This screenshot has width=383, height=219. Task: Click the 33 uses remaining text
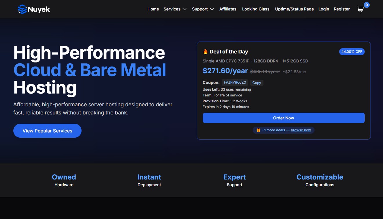coord(236,89)
